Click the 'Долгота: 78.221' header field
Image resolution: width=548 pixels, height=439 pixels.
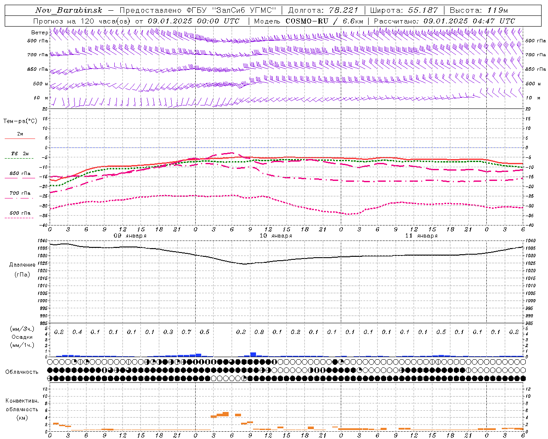point(323,10)
